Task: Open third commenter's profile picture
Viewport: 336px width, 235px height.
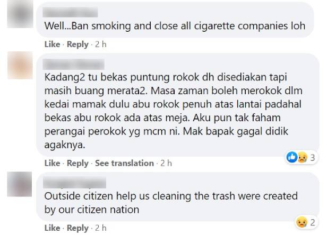Action: coord(20,184)
